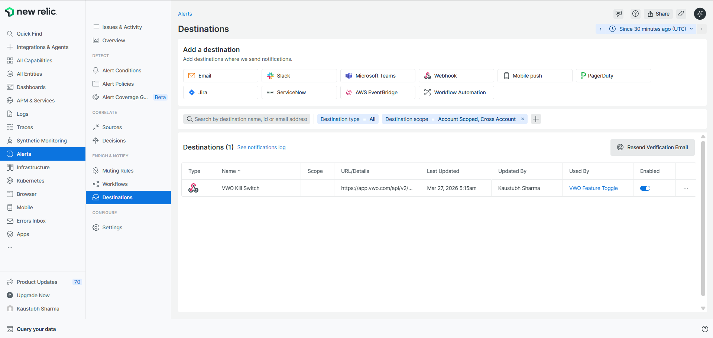This screenshot has height=338, width=713.
Task: Open Kubernetes in sidebar
Action: tap(43, 181)
